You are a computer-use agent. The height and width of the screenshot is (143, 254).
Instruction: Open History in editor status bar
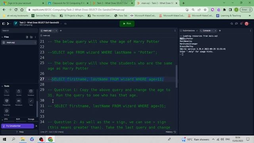pyautogui.click(x=171, y=132)
